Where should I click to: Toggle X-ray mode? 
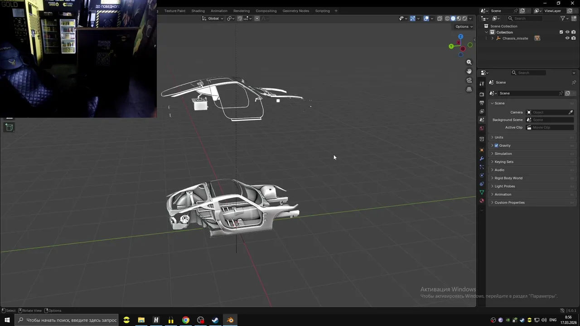[440, 19]
